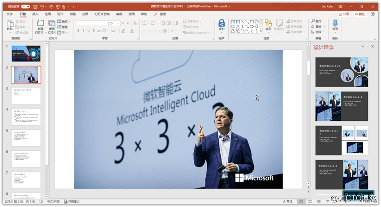Choose the first design idea with circular photos
381x207 pixels.
point(341,72)
